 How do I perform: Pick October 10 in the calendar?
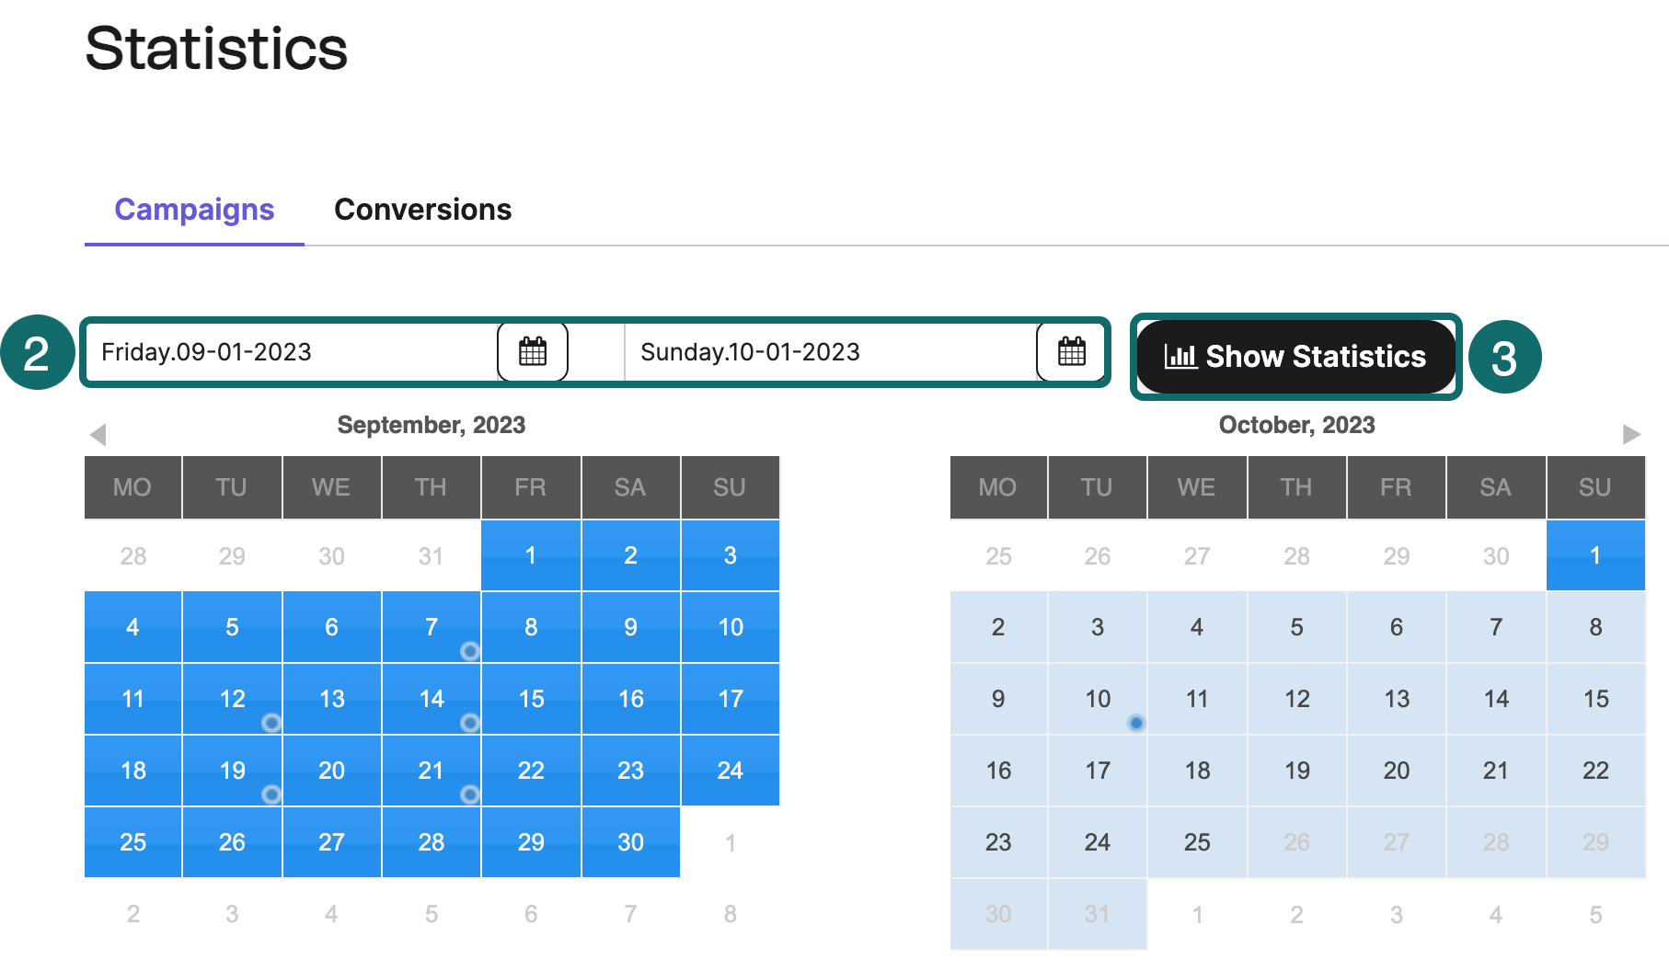(1098, 699)
